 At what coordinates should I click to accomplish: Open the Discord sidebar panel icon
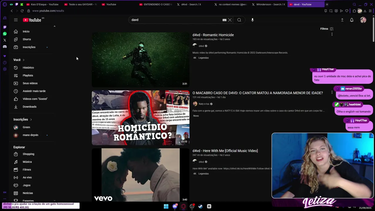[x=5, y=47]
